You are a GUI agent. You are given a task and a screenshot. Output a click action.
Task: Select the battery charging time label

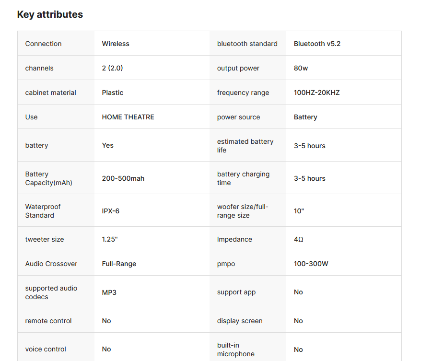click(243, 178)
